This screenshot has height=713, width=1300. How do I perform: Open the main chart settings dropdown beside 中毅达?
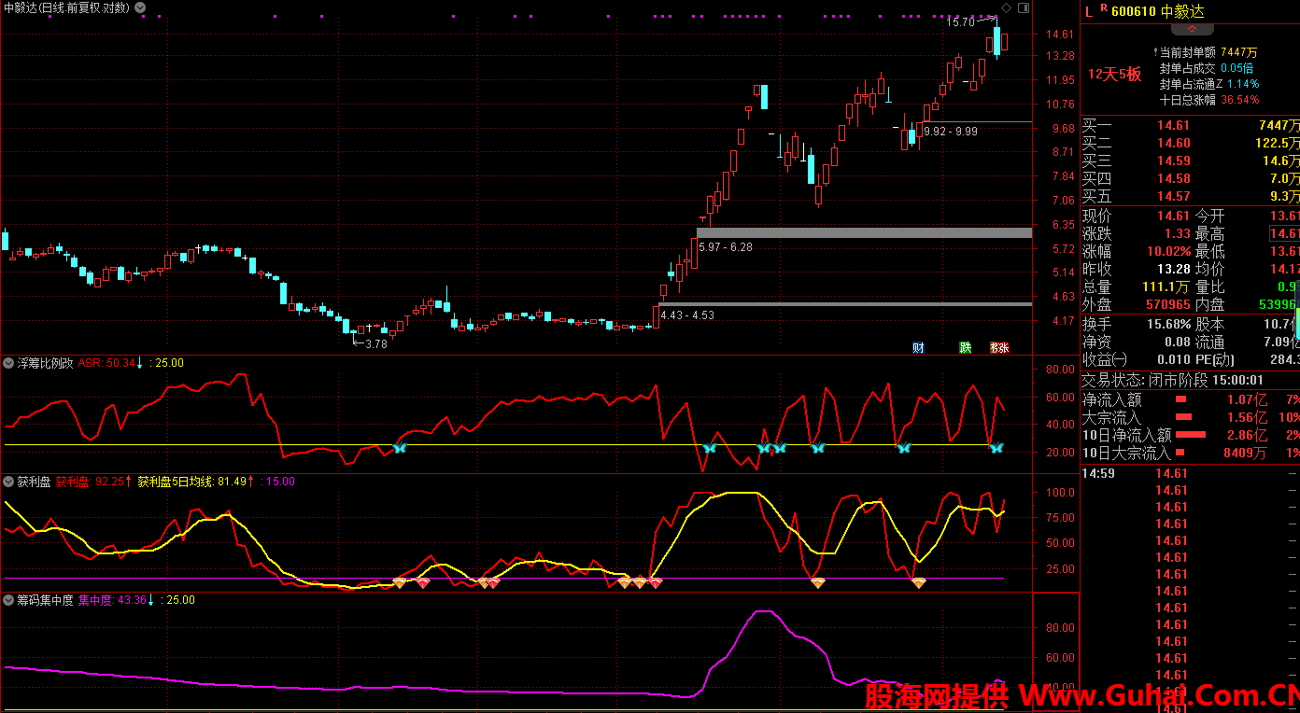pos(140,7)
